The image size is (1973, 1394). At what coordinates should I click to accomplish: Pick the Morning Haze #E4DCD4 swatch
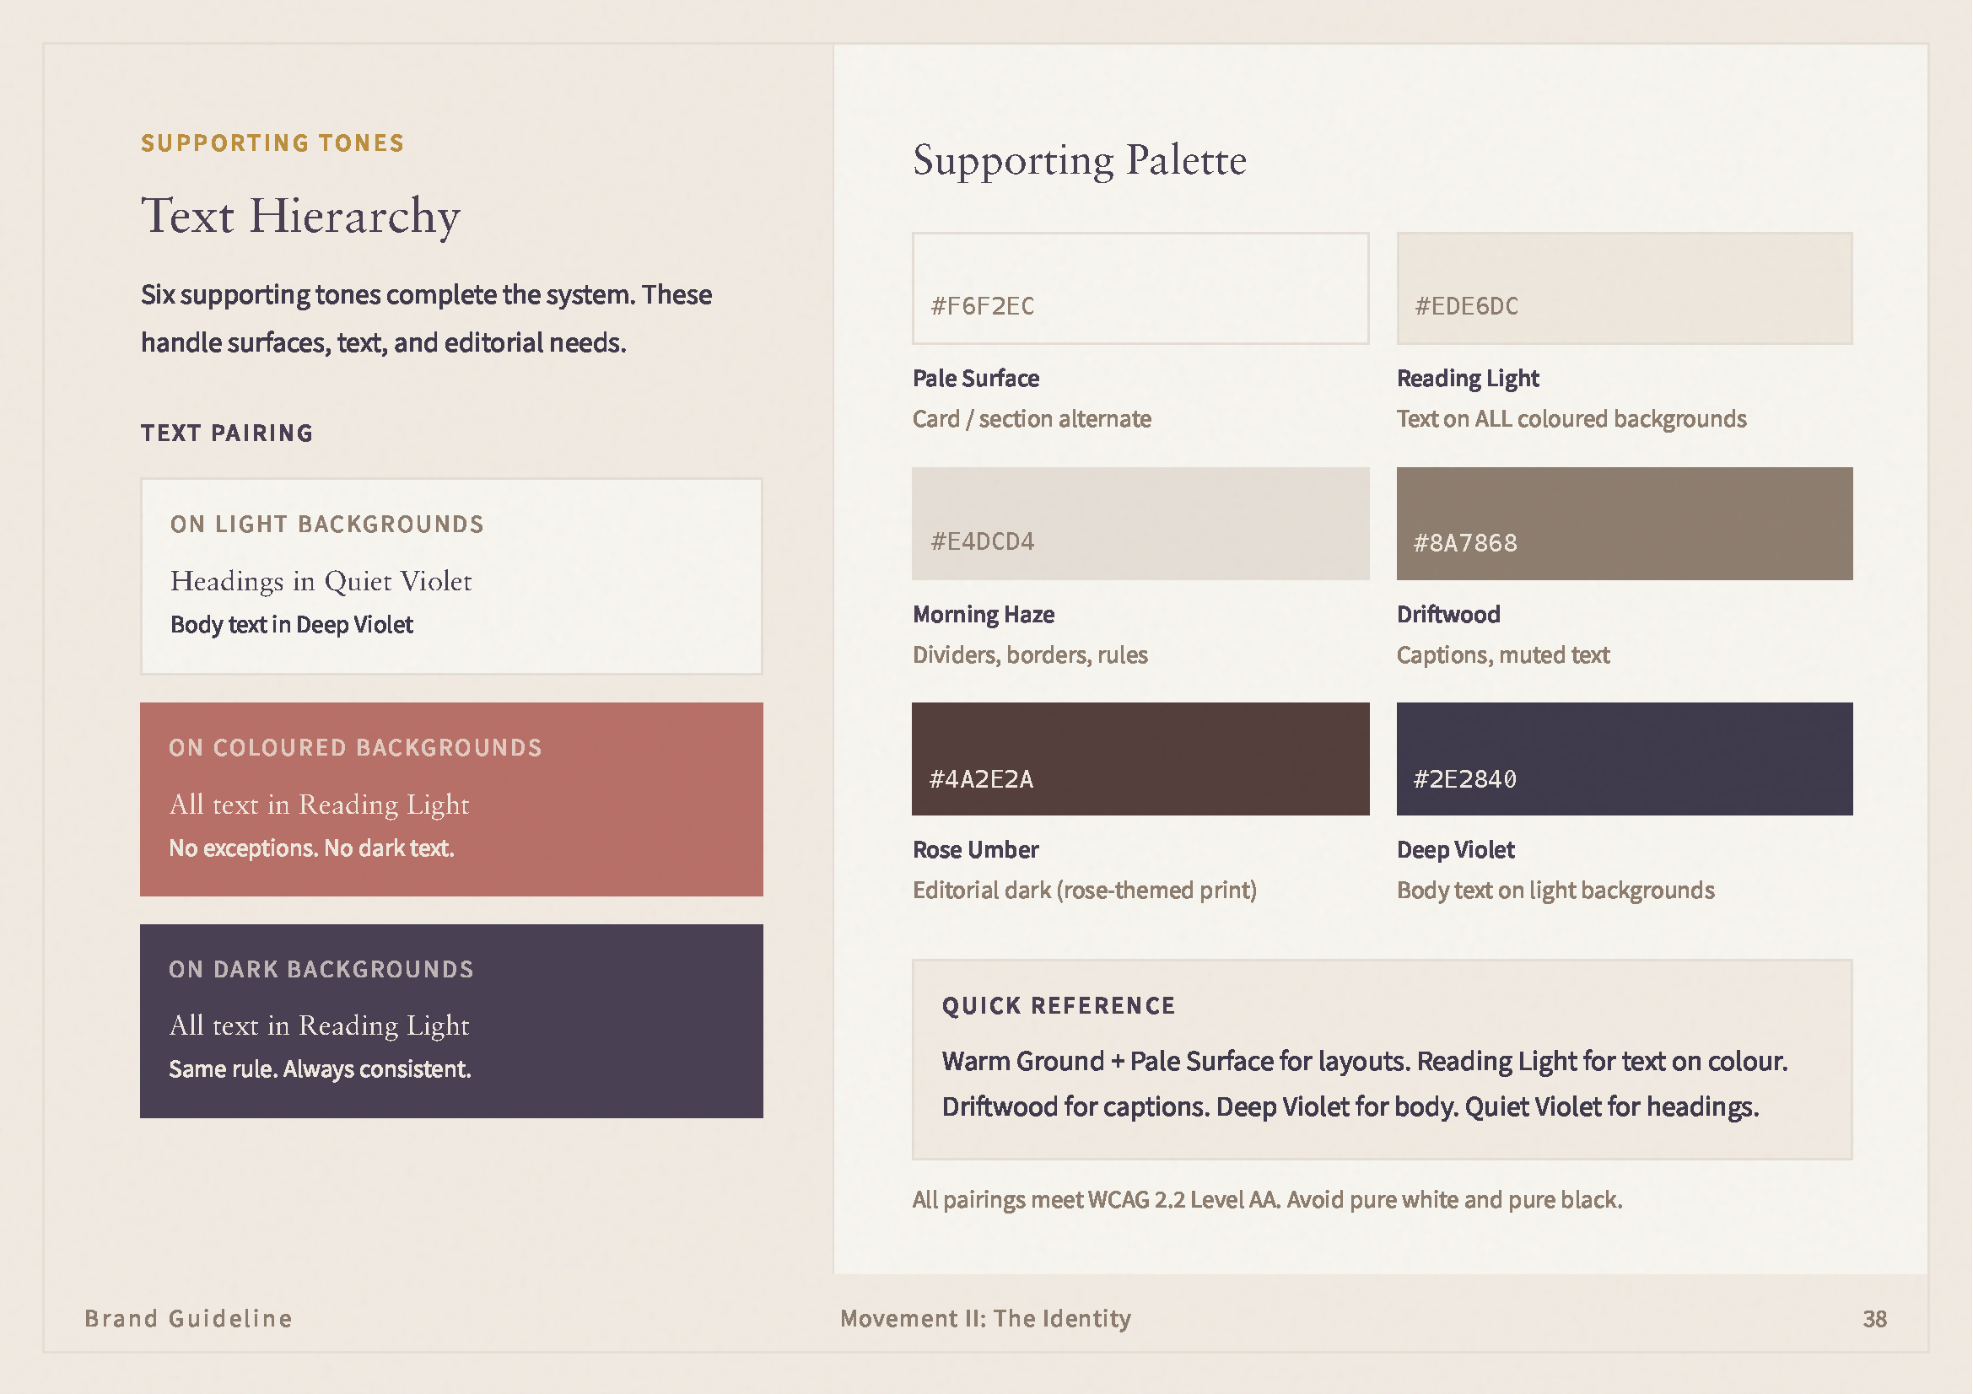[x=1140, y=523]
